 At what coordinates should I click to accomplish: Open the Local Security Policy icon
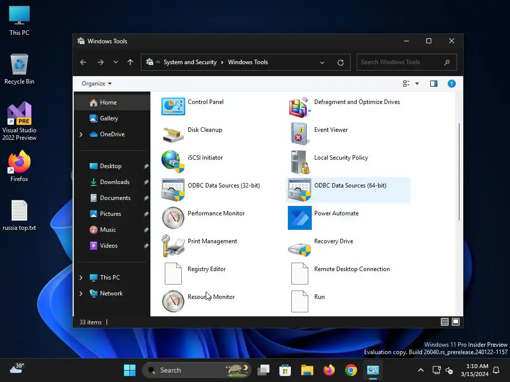point(299,162)
